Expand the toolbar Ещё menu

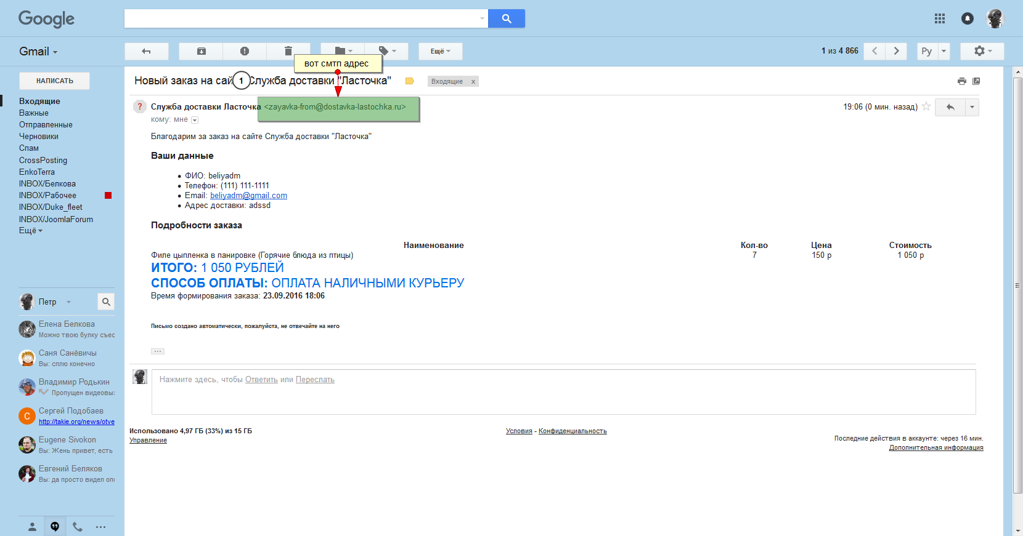pyautogui.click(x=441, y=51)
